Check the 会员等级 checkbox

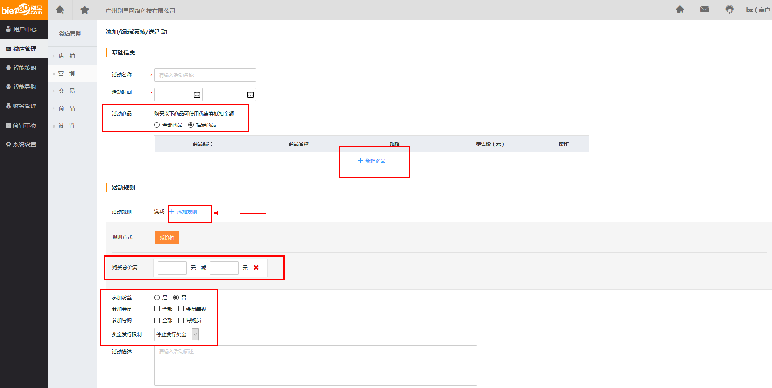click(x=181, y=309)
